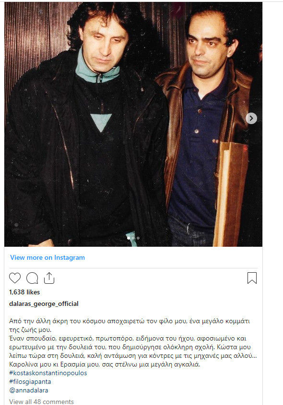The width and height of the screenshot is (283, 405).
Task: Open the dalaras_george_official profile
Action: (44, 304)
